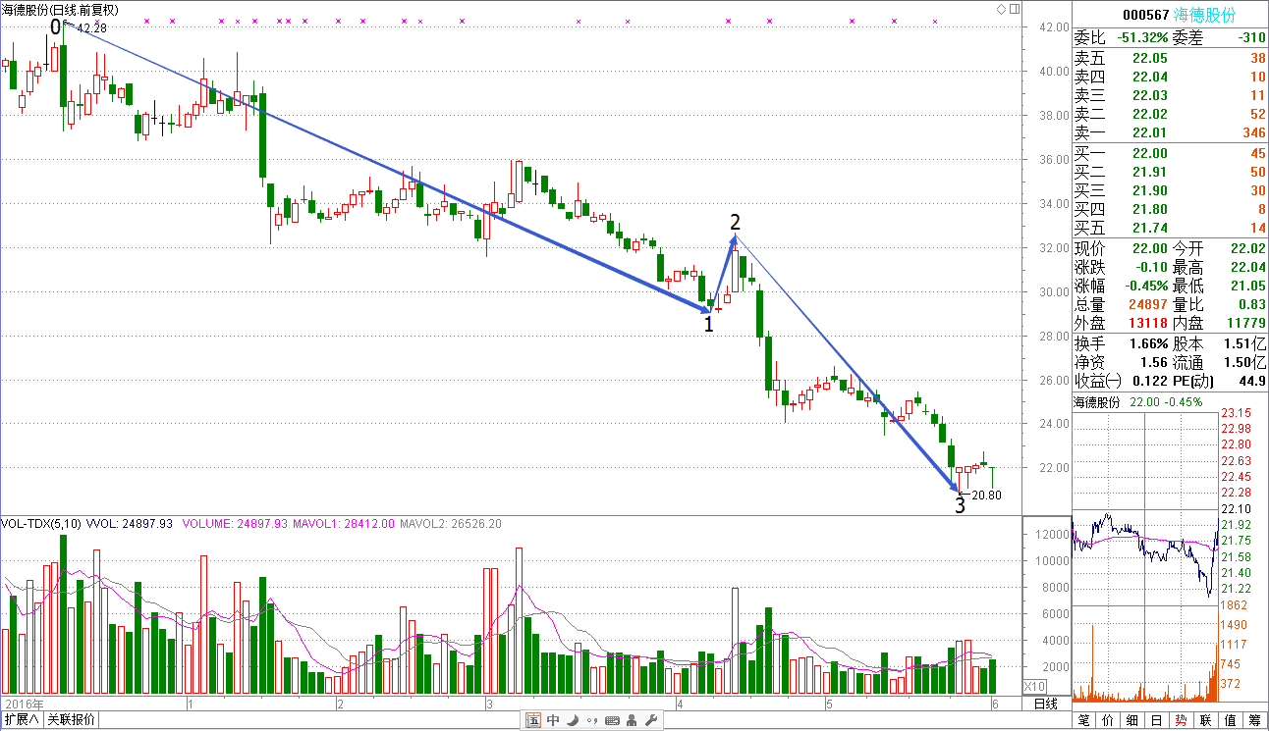Select the 笔 tab

[1085, 720]
